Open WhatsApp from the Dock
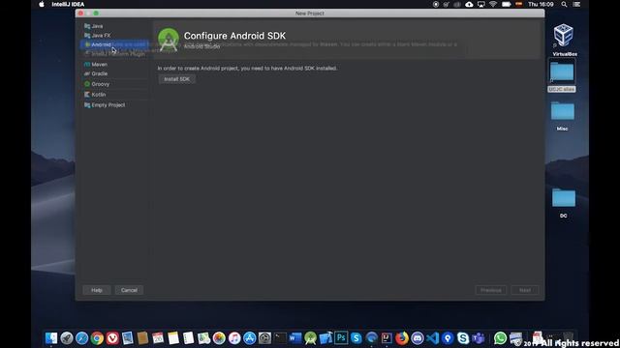This screenshot has width=620, height=348. coord(500,338)
